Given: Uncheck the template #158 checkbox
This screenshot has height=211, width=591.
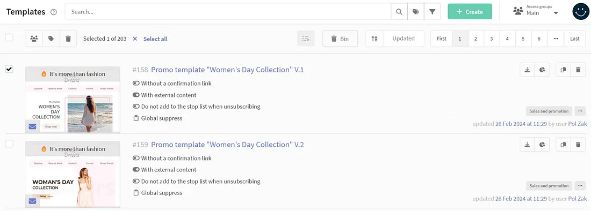Looking at the screenshot, I should pos(9,69).
